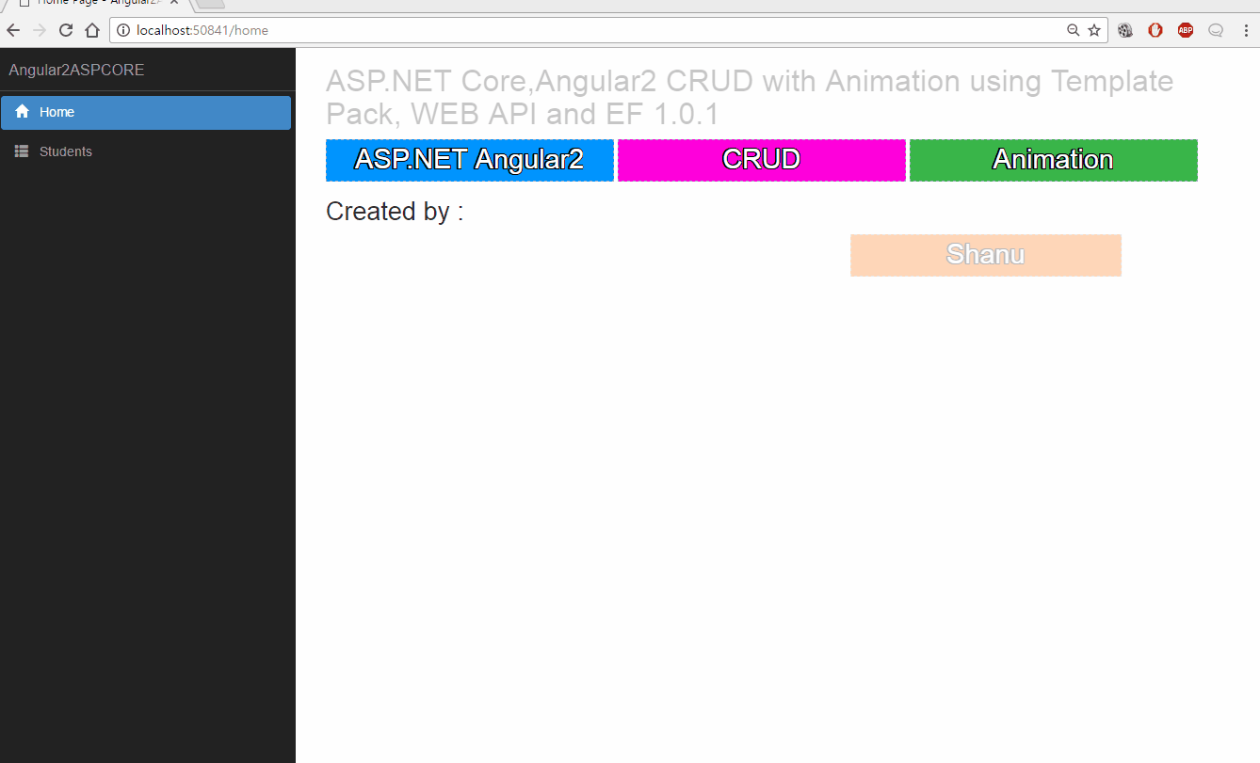Screen dimensions: 1260x763
Task: Open the red stop-hand extension icon
Action: [x=1155, y=30]
